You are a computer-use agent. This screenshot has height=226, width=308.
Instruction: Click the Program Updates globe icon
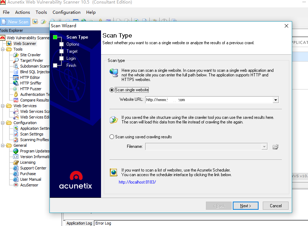[16, 151]
